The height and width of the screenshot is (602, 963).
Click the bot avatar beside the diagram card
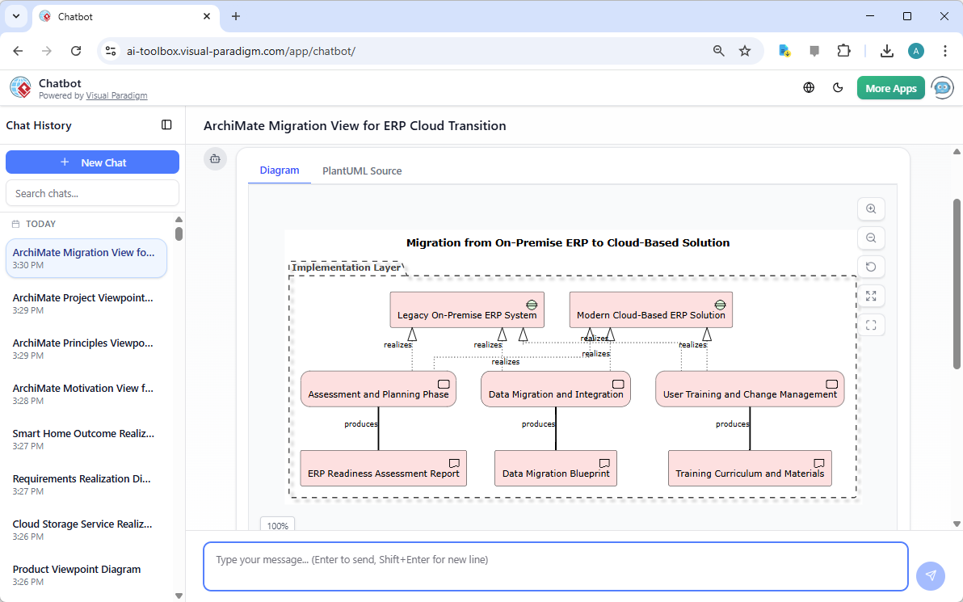tap(215, 159)
